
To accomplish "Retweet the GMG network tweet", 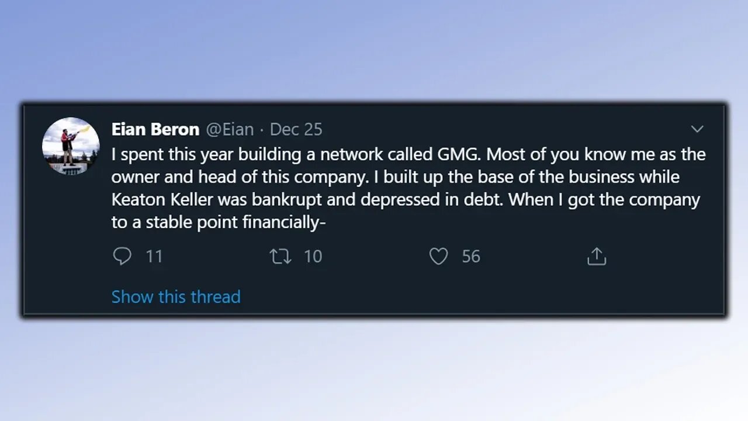I will point(280,256).
